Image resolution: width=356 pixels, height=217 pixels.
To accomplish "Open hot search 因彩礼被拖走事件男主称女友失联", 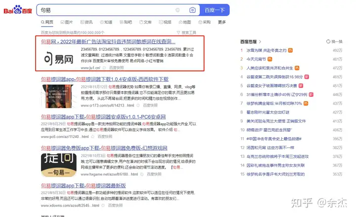I will click(x=275, y=165).
